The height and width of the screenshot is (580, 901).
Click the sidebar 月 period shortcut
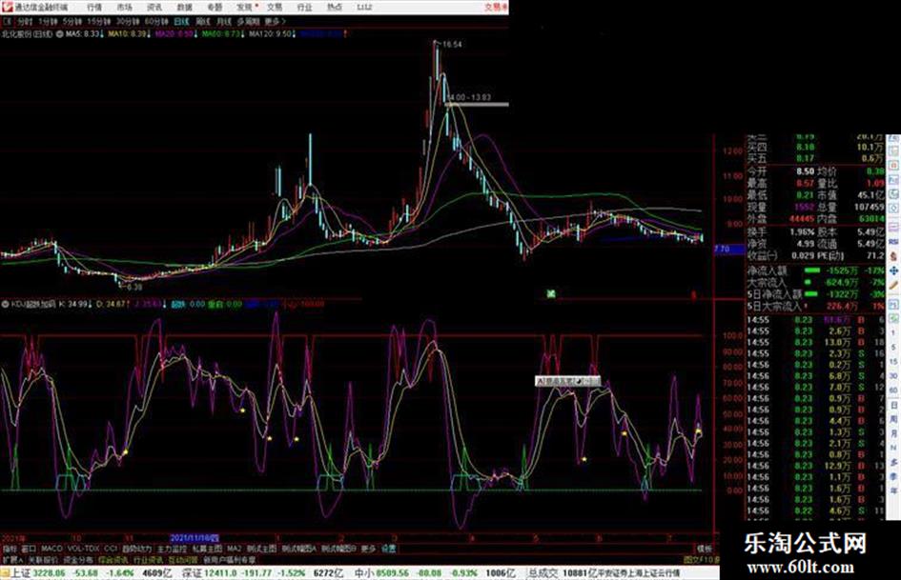pyautogui.click(x=893, y=433)
